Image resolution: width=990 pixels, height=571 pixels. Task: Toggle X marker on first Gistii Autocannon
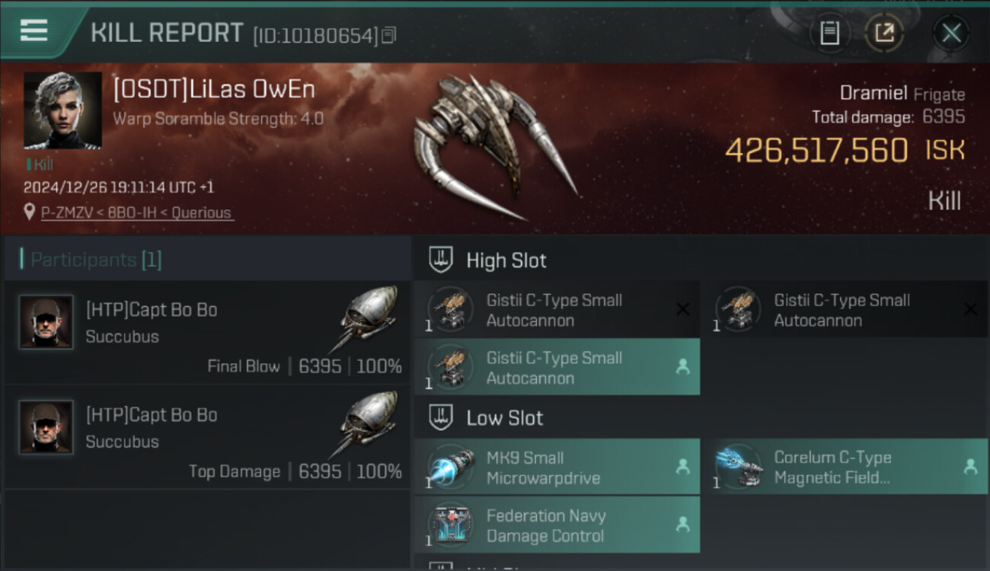coord(682,309)
